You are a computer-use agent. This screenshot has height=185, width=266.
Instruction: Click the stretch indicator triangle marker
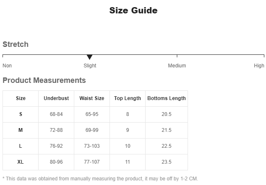pyautogui.click(x=89, y=57)
